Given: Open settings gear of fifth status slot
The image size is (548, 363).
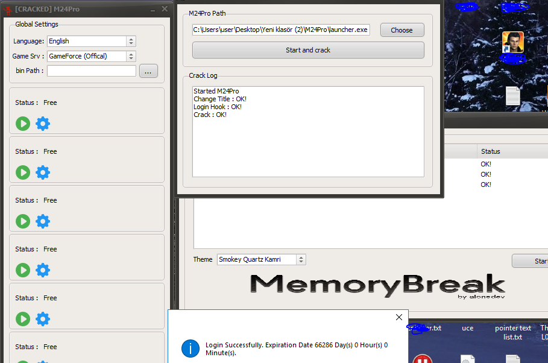Looking at the screenshot, I should tap(43, 319).
